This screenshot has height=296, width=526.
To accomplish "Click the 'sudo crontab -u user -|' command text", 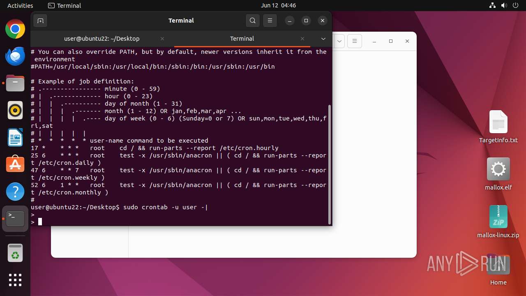I will 165,207.
